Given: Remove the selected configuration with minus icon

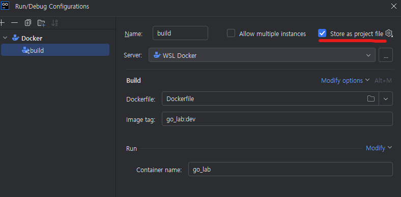Looking at the screenshot, I should pos(15,23).
